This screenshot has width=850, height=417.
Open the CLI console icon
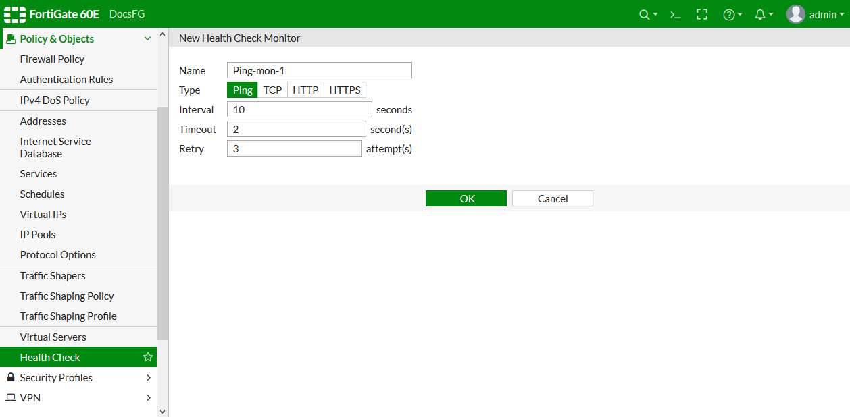point(675,13)
